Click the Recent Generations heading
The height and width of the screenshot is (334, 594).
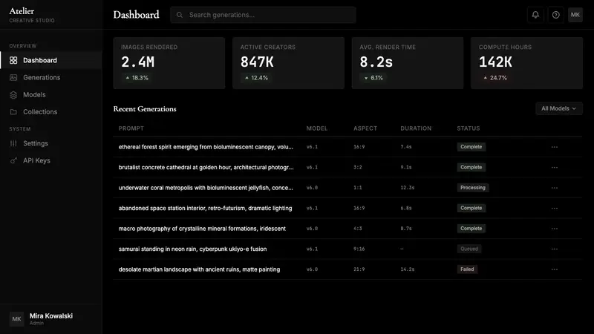[x=145, y=109]
